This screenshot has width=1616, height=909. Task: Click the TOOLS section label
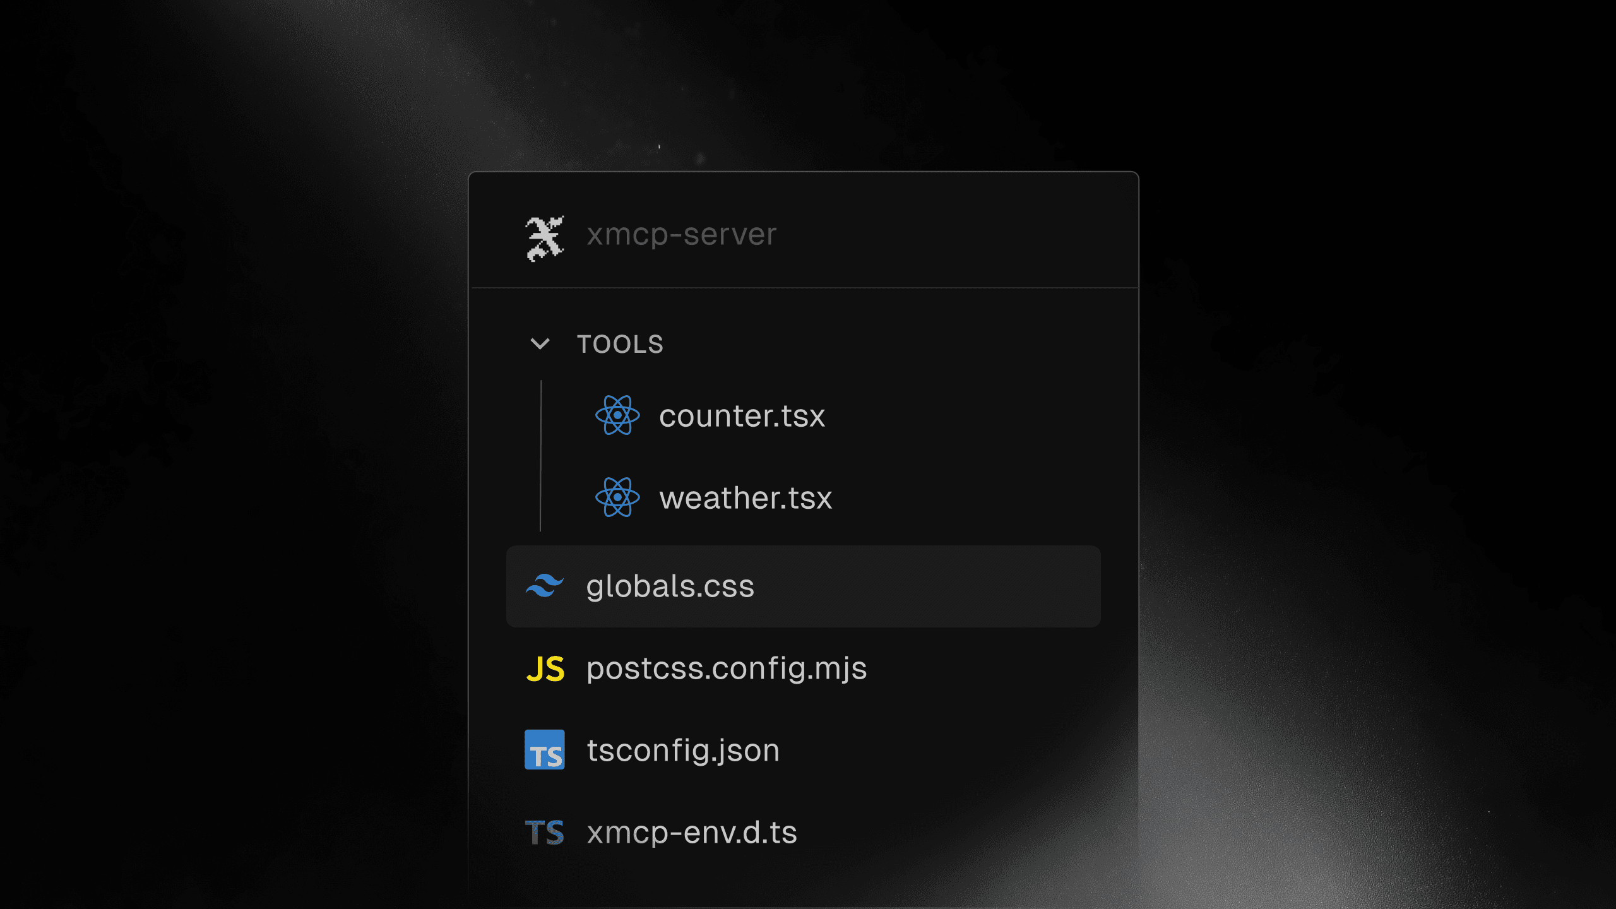[621, 345]
